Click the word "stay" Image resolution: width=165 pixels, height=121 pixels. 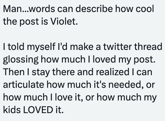click(x=41, y=72)
